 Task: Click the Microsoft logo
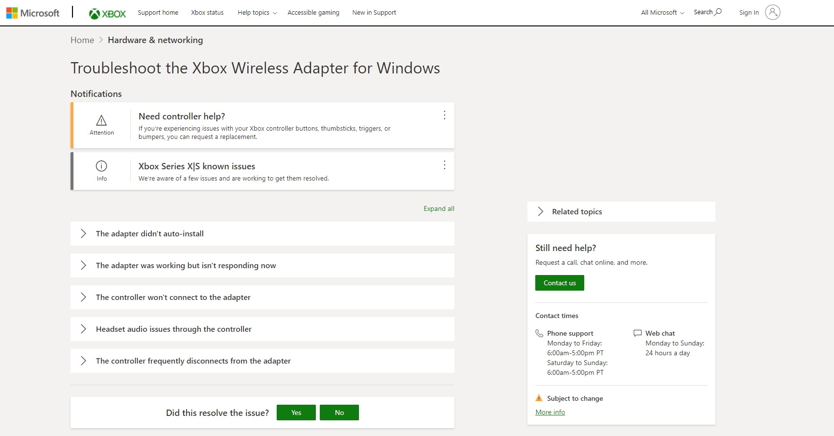coord(32,13)
